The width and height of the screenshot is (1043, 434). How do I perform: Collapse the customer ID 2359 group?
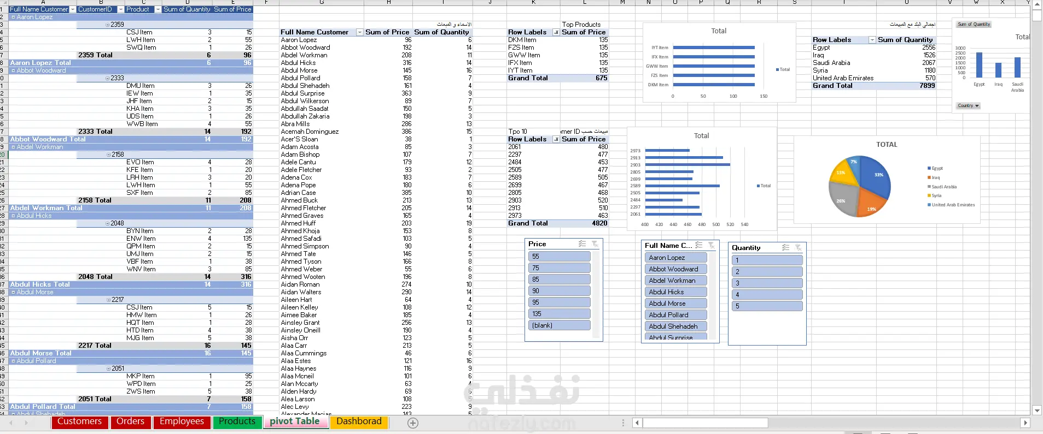click(107, 25)
